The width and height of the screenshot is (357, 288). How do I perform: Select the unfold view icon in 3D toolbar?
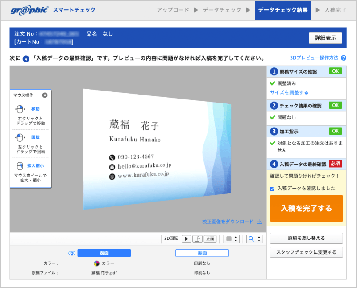click(198, 239)
